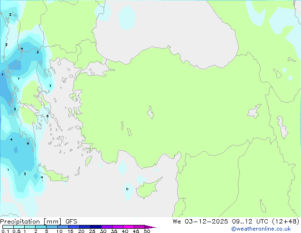The width and height of the screenshot is (301, 233).
Task: Click the '15' legend scale label
Action: click(70, 231)
